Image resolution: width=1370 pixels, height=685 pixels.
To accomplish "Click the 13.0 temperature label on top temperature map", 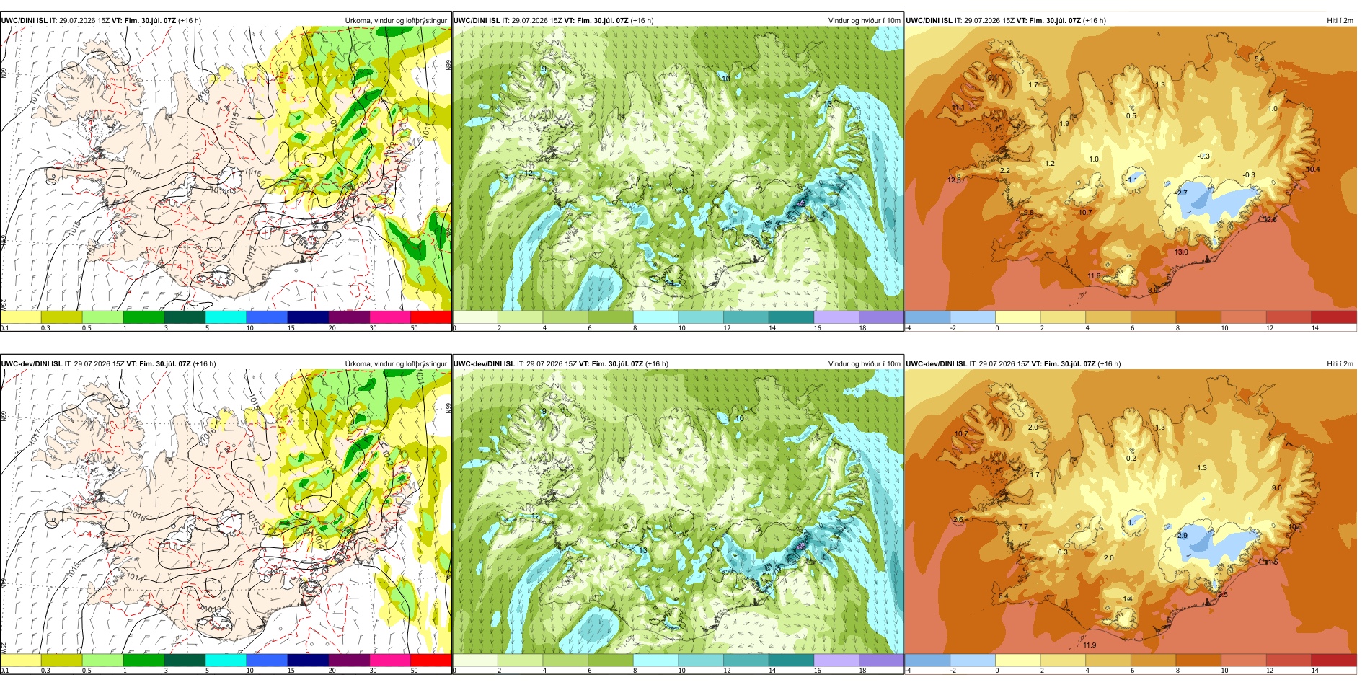I will click(x=1181, y=252).
